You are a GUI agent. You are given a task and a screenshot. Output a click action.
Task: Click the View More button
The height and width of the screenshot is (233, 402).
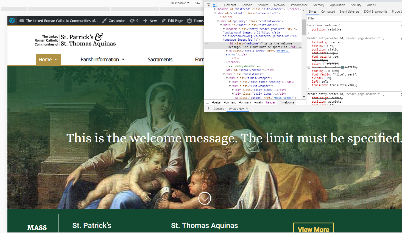[x=313, y=229]
